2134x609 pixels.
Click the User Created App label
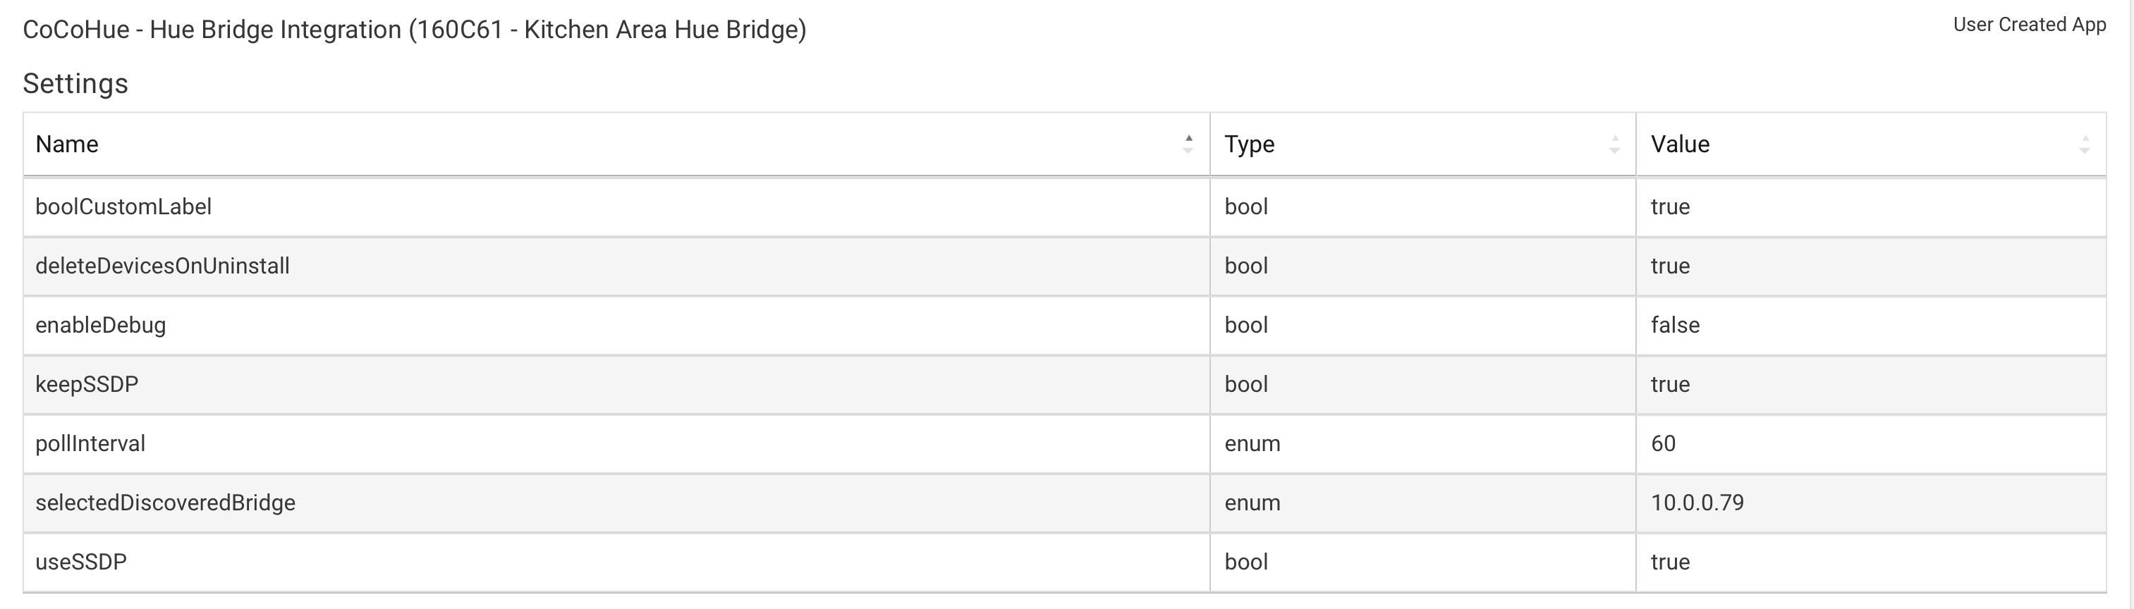click(x=2030, y=25)
